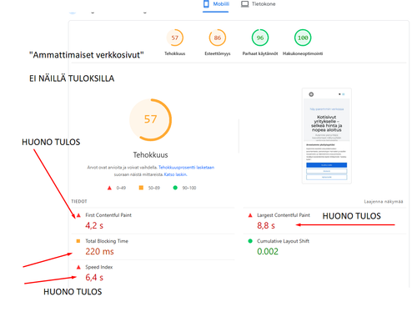Click the Hakukoneoptimointi category label
417x322 pixels.
tap(303, 53)
